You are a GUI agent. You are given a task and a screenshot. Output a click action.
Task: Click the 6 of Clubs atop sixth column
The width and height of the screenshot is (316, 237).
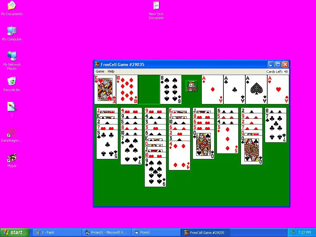227,110
